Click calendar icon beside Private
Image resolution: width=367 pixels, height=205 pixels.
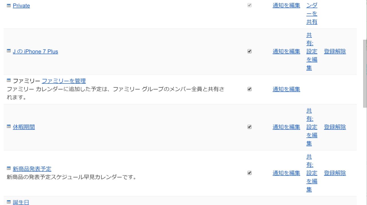[x=9, y=5]
